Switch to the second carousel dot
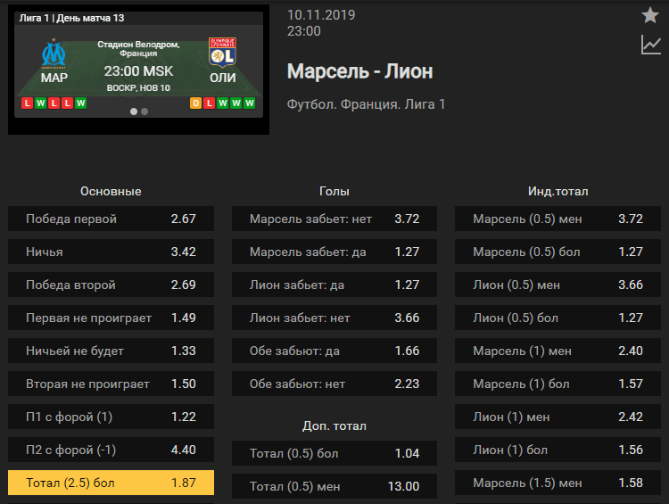669x504 pixels. 145,112
